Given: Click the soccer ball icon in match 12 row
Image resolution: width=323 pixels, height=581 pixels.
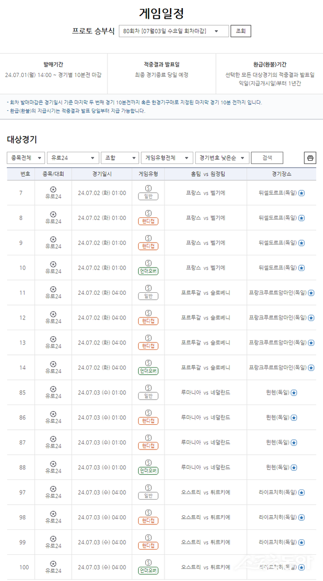Looking at the screenshot, I should click(x=53, y=314).
